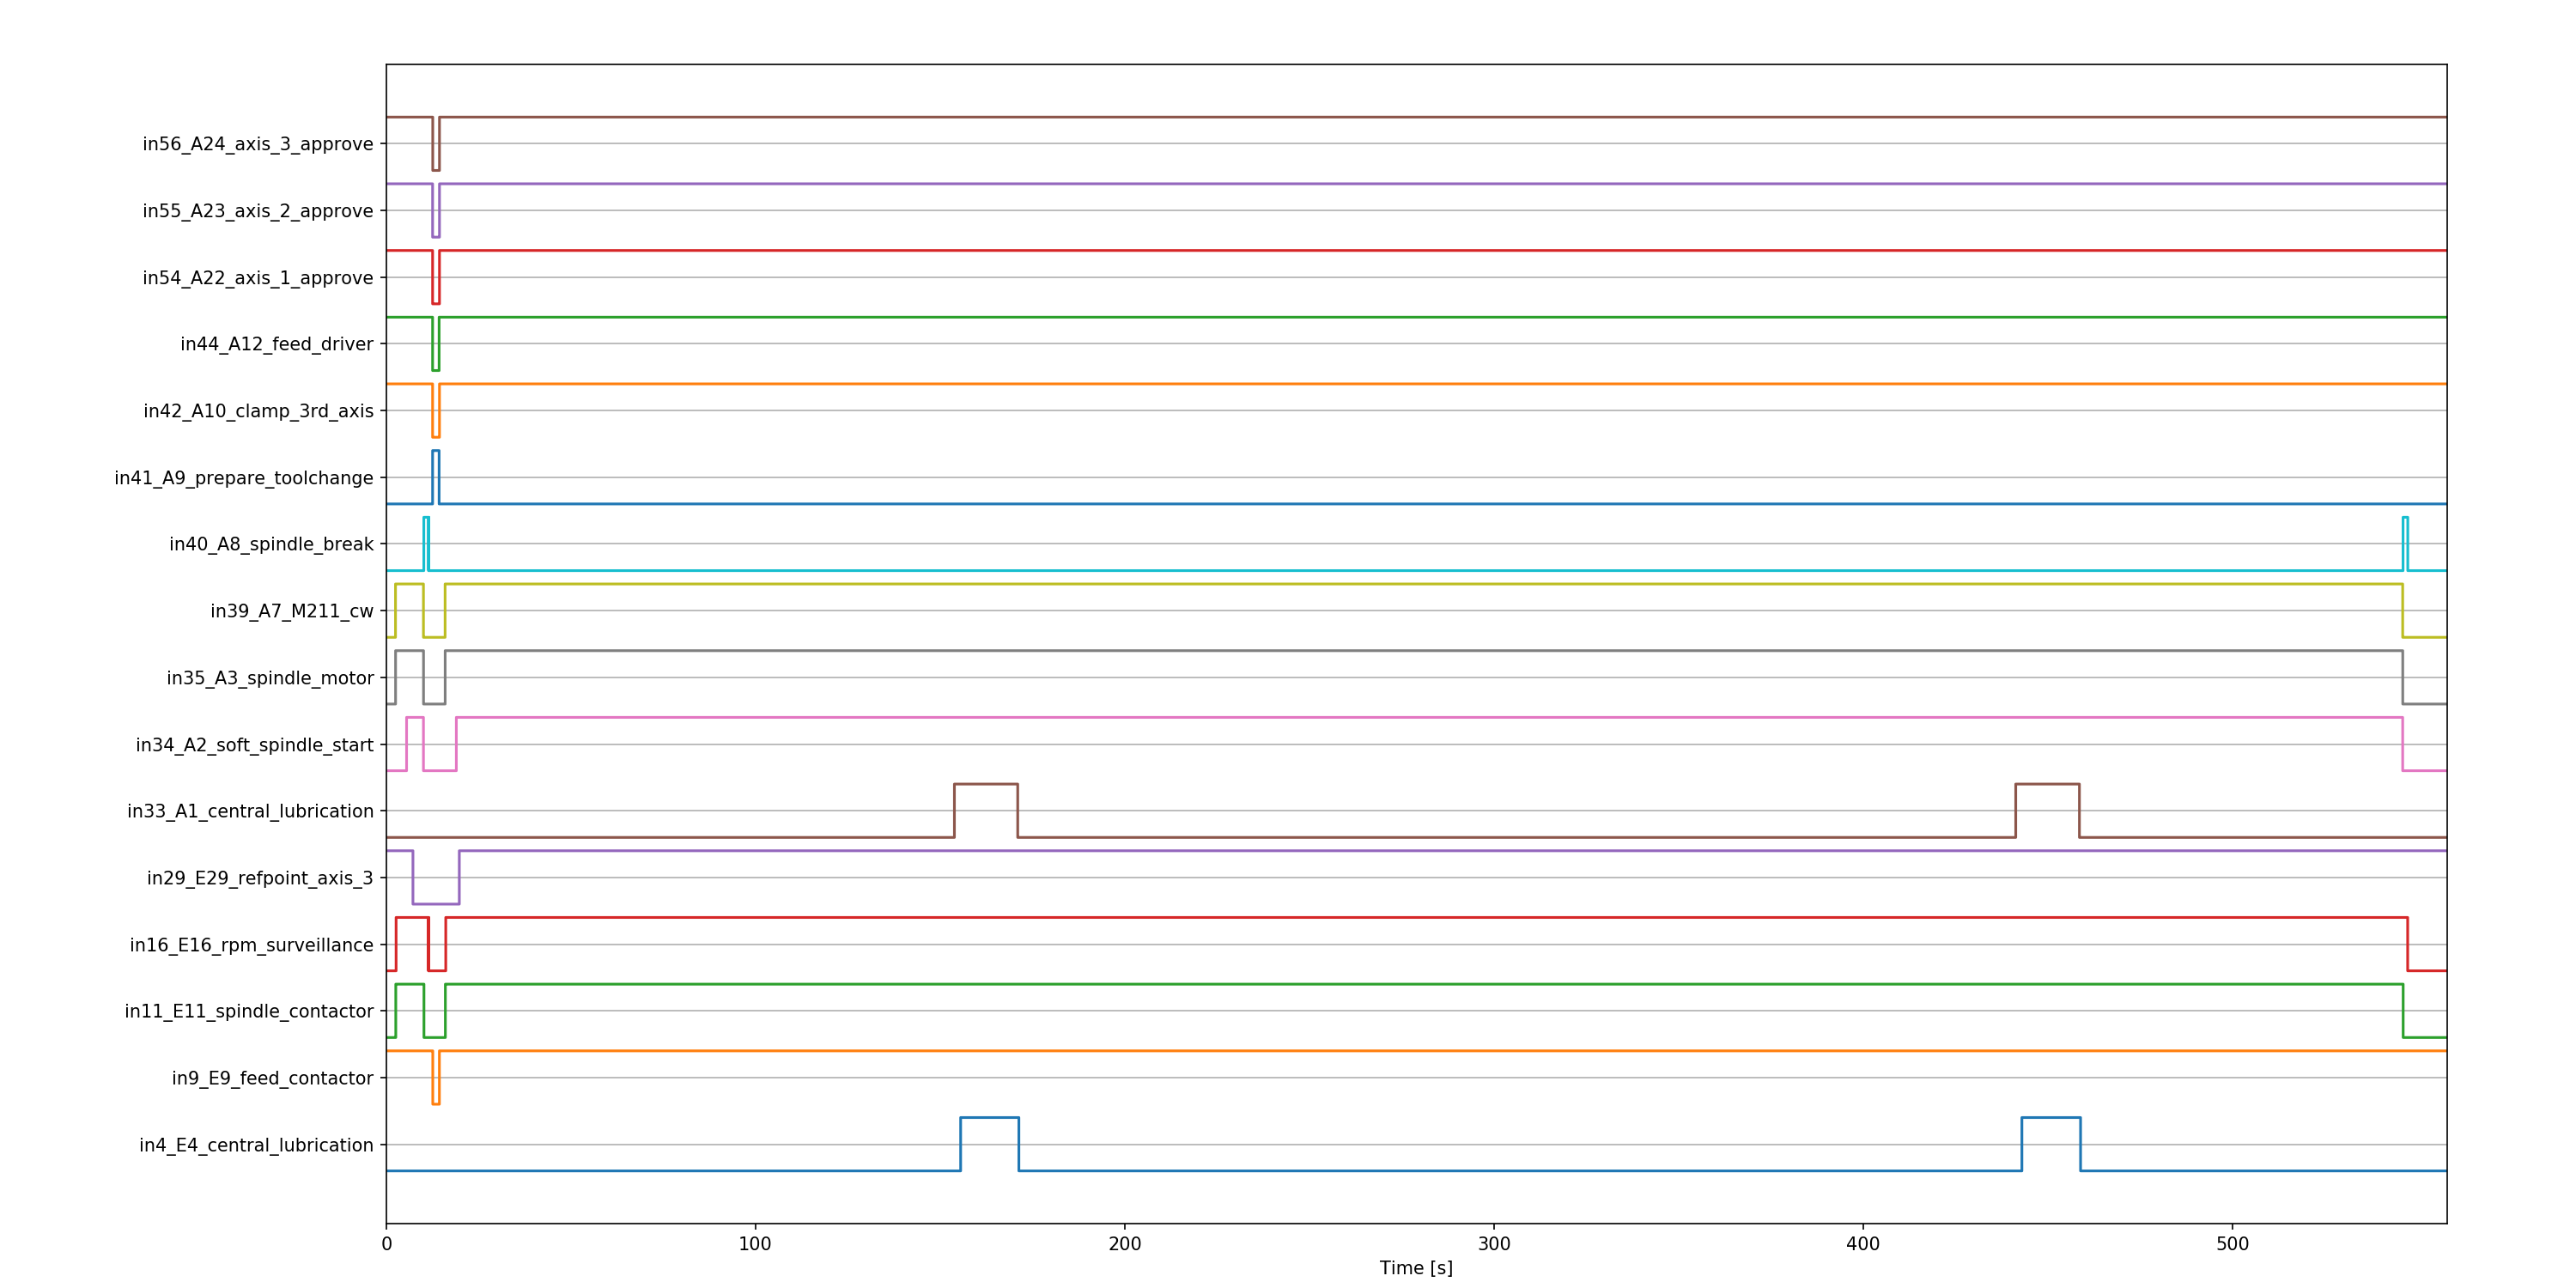
Task: Click the in4_E4_central_lubrication label
Action: (256, 1145)
